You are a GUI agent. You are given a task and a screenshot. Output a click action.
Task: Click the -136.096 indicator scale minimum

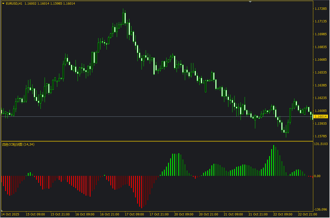(320, 210)
